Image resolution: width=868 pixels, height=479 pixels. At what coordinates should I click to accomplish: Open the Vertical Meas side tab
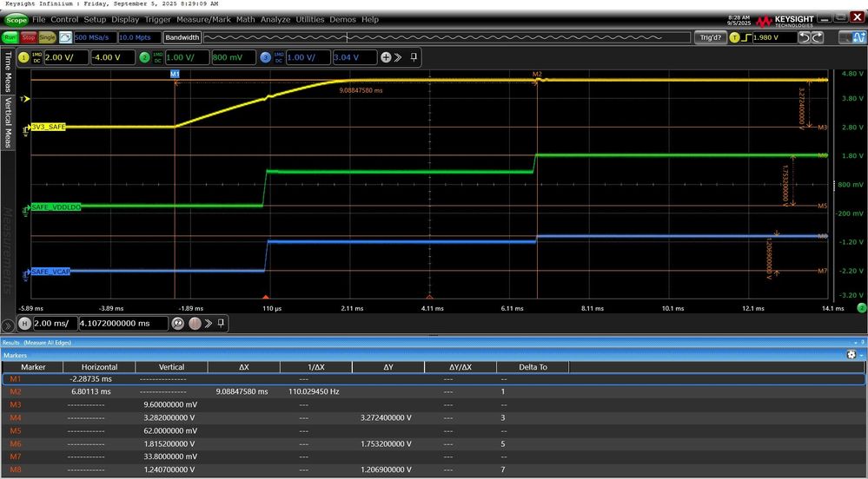point(8,121)
